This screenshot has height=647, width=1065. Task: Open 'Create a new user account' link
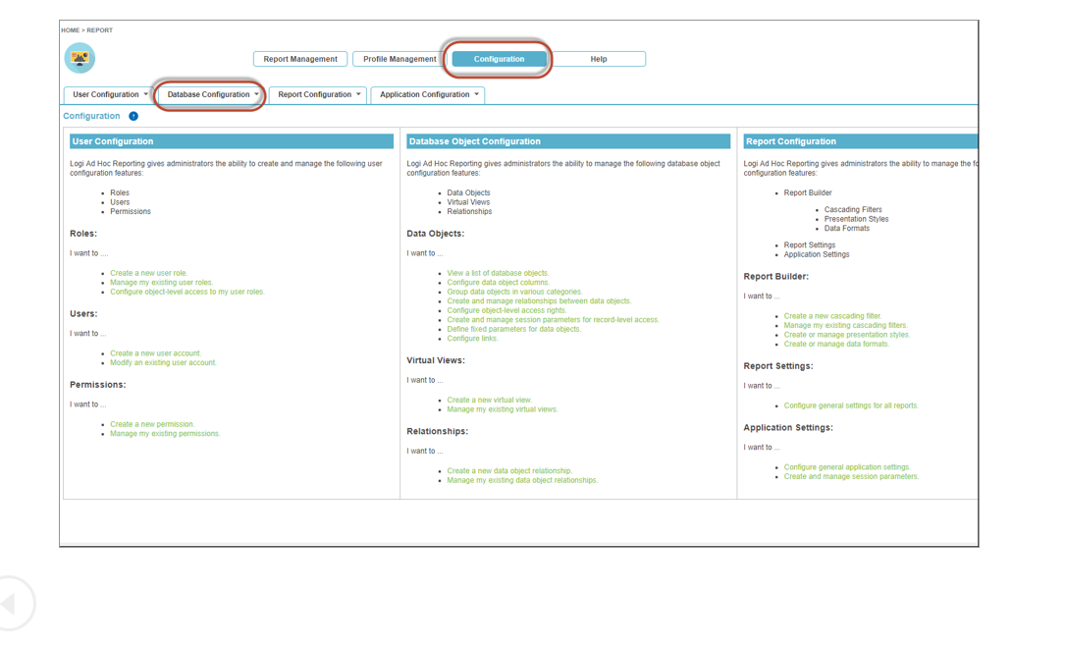point(155,353)
